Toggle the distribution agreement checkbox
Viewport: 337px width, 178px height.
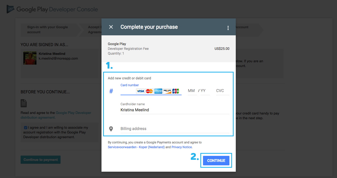pos(25,128)
